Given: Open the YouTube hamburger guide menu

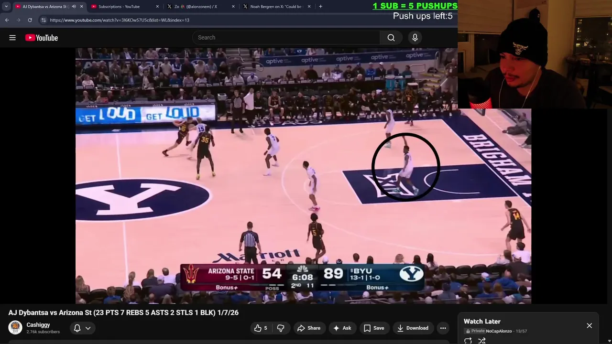Looking at the screenshot, I should (x=12, y=38).
